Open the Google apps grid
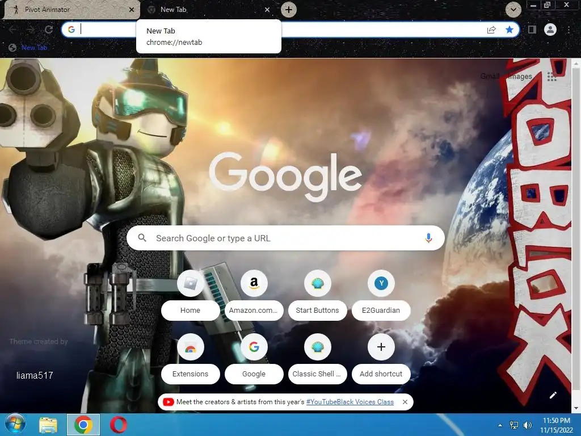581x436 pixels. pyautogui.click(x=551, y=77)
